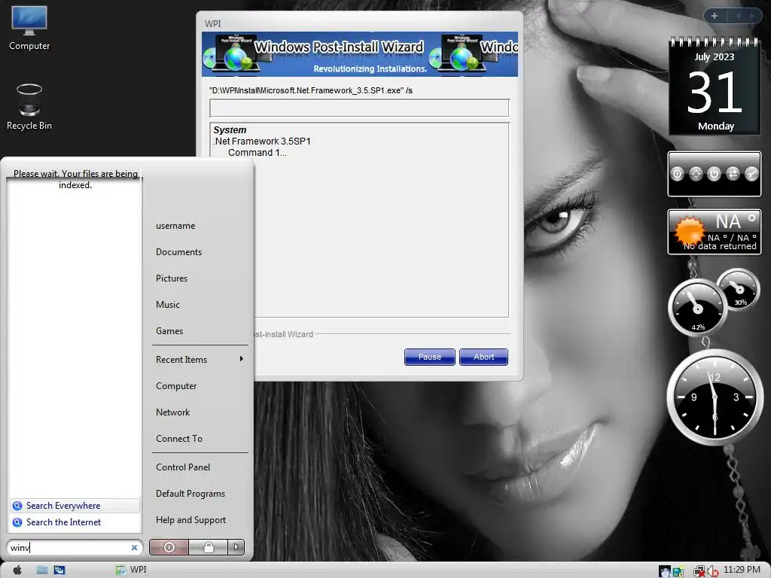Screen dimensions: 771x578
Task: Click the start menu power button
Action: coord(169,547)
